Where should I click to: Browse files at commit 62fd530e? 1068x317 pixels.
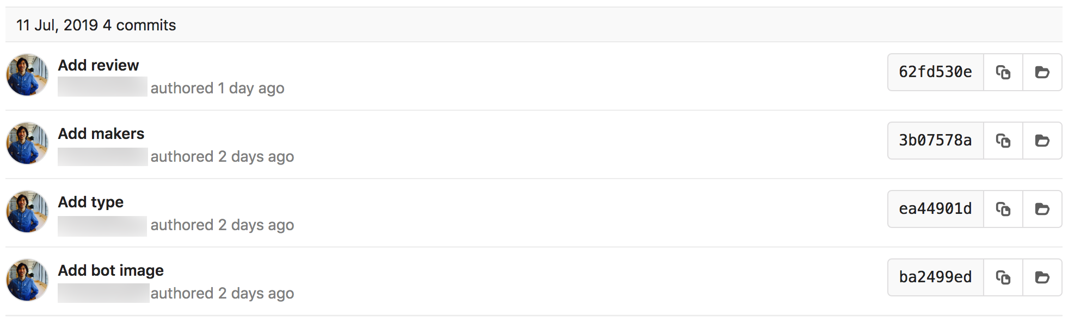point(1042,72)
